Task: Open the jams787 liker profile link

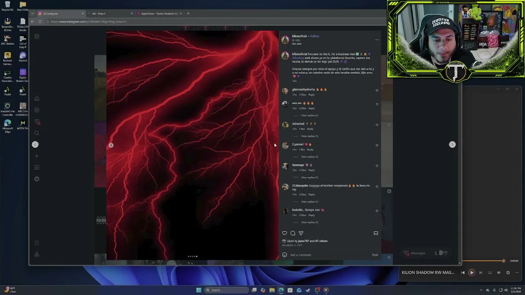Action: click(304, 241)
